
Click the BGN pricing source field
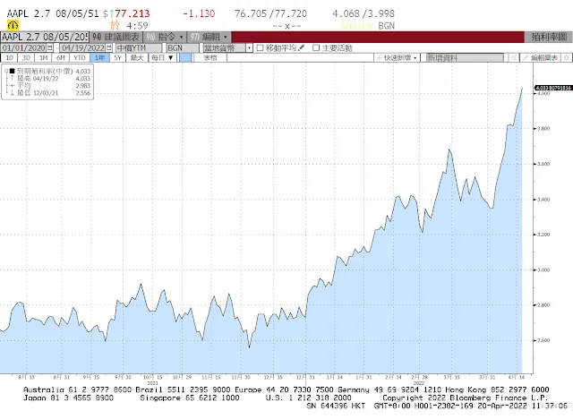183,47
